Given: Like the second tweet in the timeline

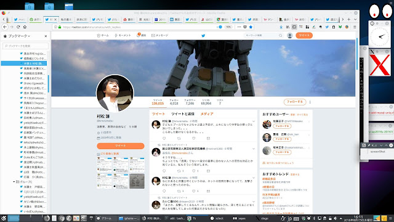Looking at the screenshot, I should pos(194,171).
